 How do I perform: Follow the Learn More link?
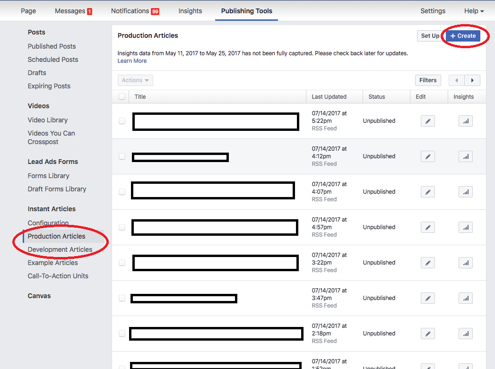[132, 61]
